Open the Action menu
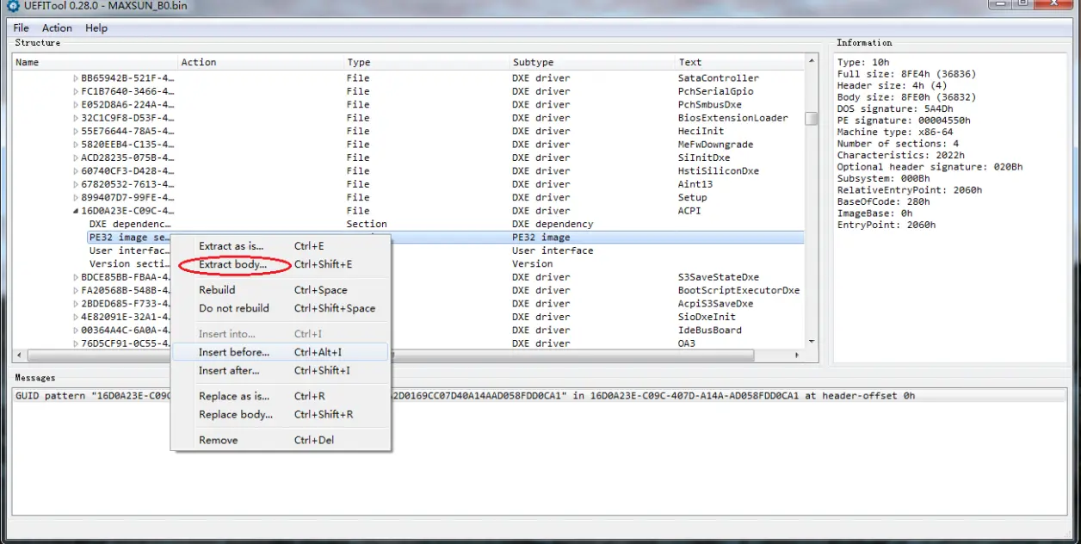The width and height of the screenshot is (1081, 544). pos(57,28)
